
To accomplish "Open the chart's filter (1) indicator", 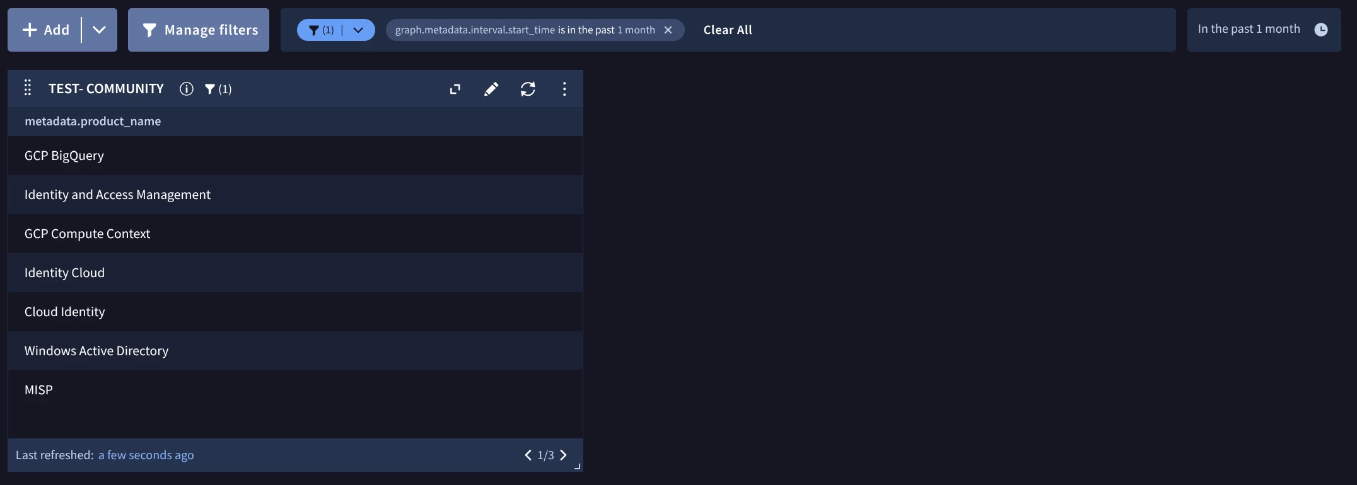I will tap(218, 89).
